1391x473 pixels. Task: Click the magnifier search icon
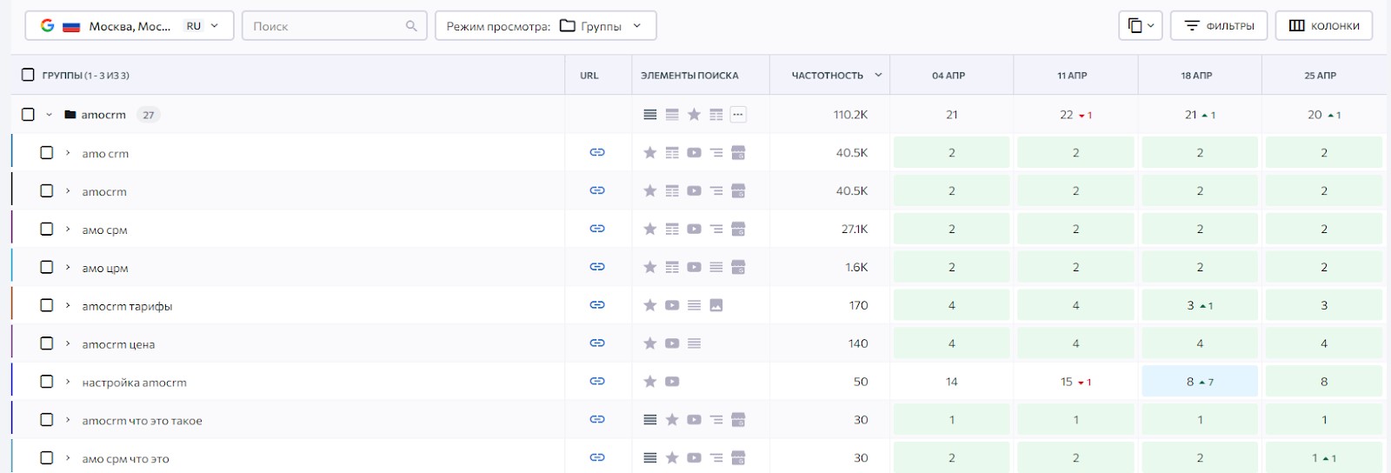tap(411, 26)
